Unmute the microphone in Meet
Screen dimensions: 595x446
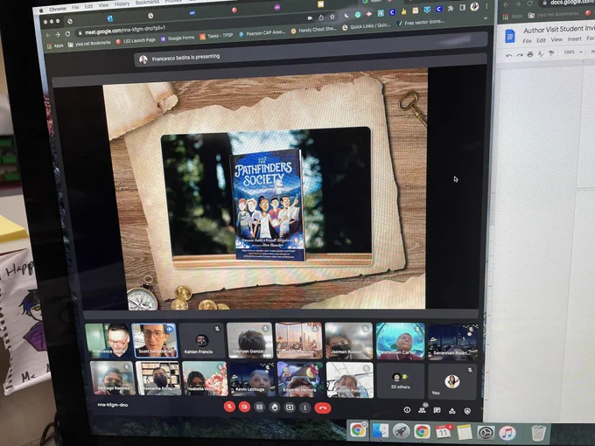(x=229, y=407)
